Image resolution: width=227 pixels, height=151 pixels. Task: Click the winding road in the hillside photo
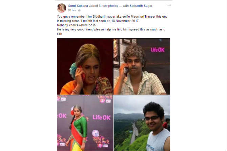pos(135,132)
